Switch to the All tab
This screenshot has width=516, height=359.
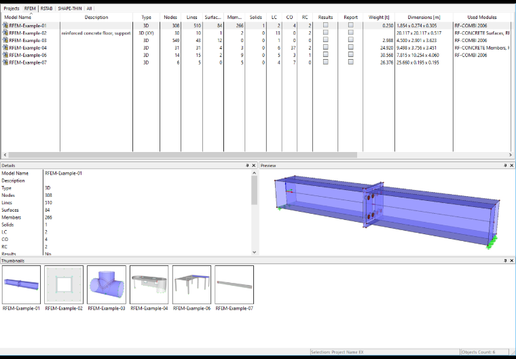pos(89,9)
